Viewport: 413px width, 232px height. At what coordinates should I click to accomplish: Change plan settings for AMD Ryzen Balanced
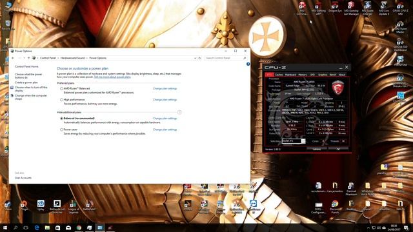[x=165, y=89]
